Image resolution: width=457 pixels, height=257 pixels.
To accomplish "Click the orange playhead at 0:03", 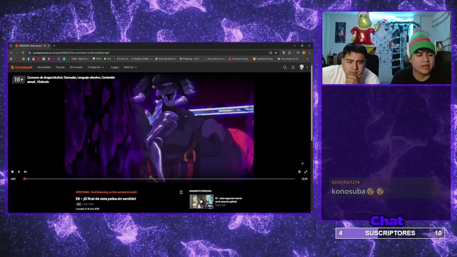I will click(x=25, y=179).
